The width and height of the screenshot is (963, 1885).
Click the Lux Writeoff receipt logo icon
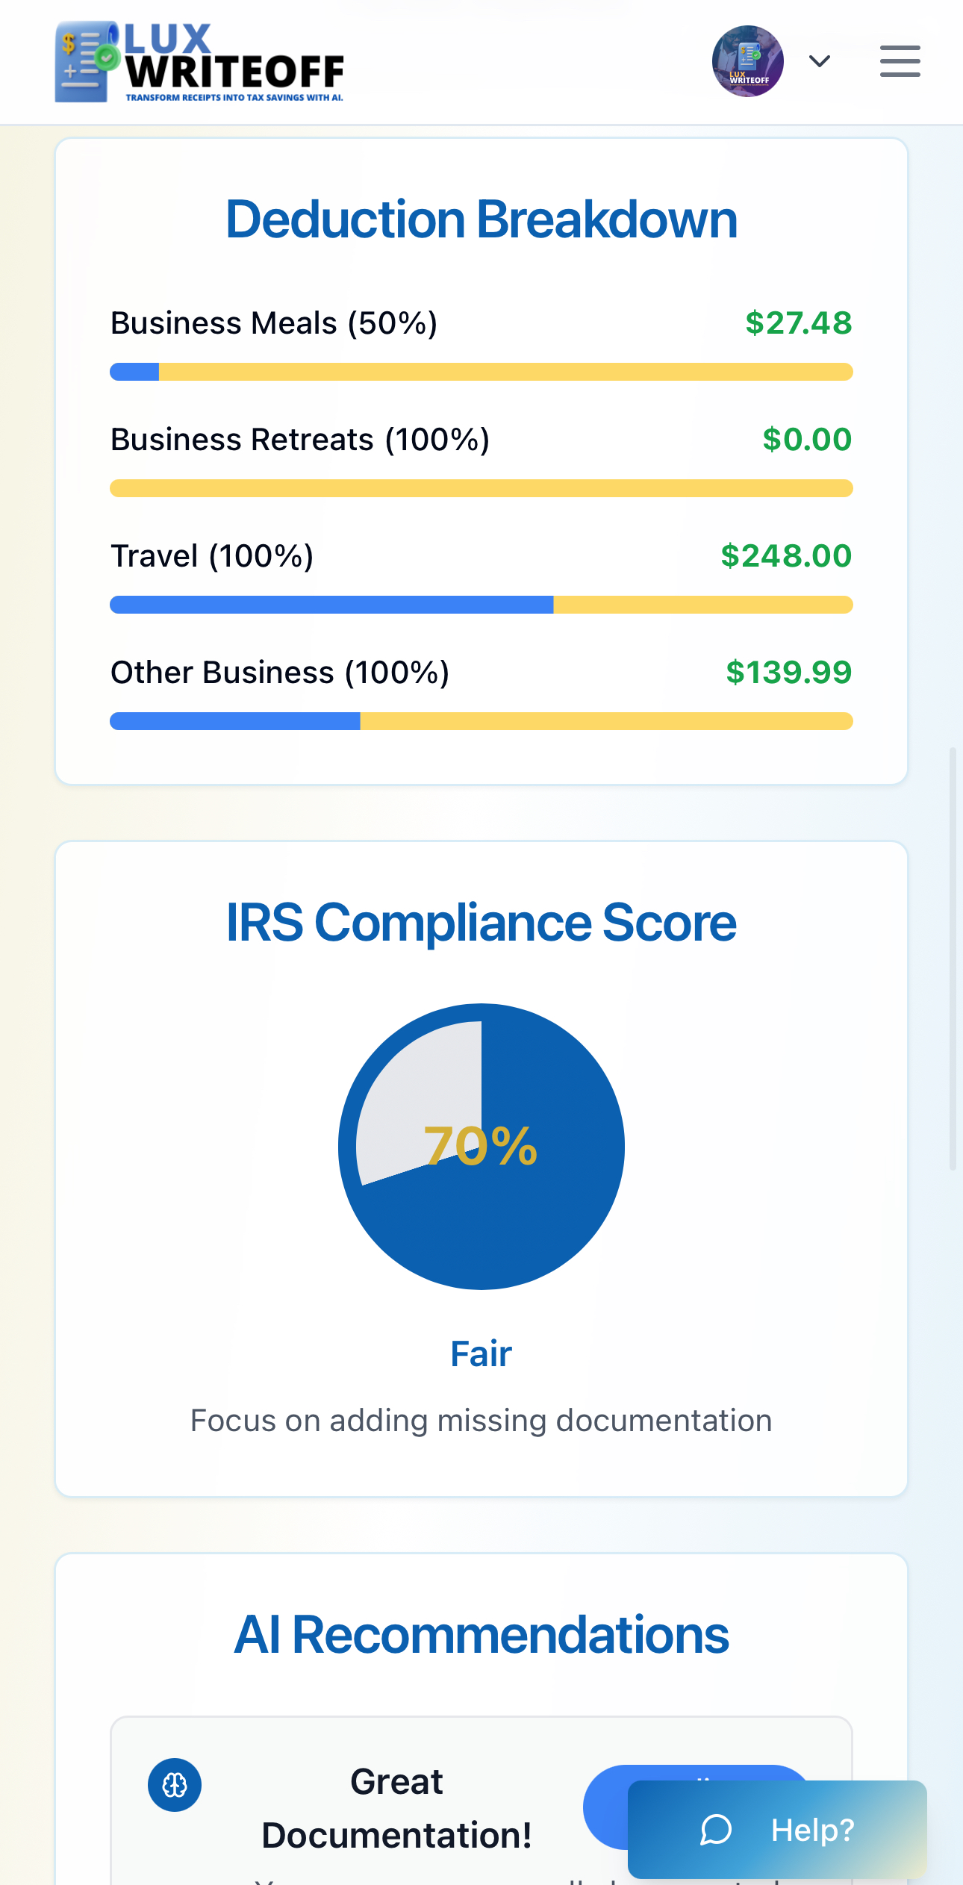point(84,61)
